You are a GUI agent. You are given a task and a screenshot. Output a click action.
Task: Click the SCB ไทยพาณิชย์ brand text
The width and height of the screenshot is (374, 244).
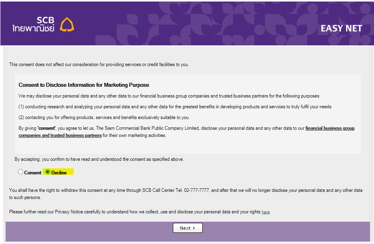(x=33, y=24)
